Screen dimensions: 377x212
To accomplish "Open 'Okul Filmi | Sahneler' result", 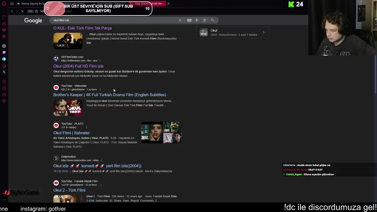I will point(72,133).
